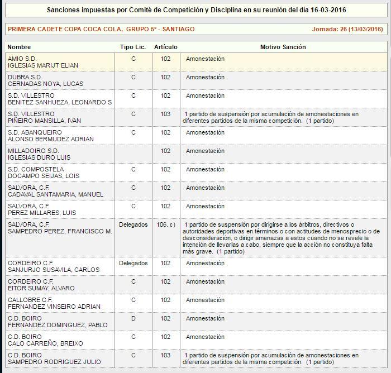Select PEREZ MILLARES, LUIS

42,213
